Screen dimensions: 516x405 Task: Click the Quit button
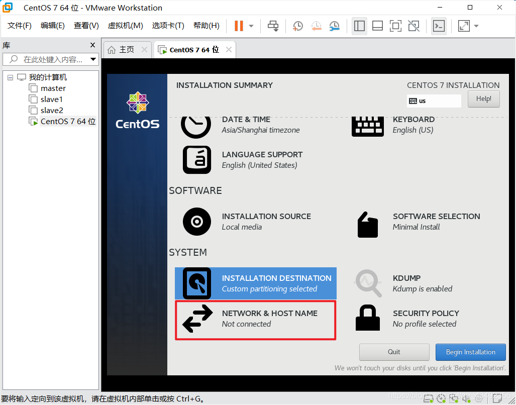coord(394,352)
